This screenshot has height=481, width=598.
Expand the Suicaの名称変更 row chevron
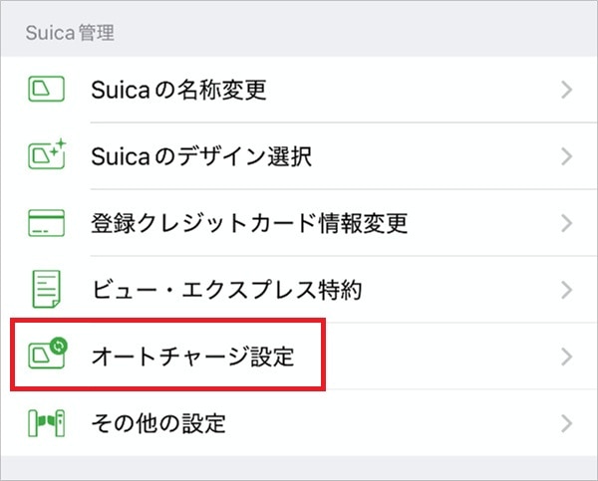point(567,91)
